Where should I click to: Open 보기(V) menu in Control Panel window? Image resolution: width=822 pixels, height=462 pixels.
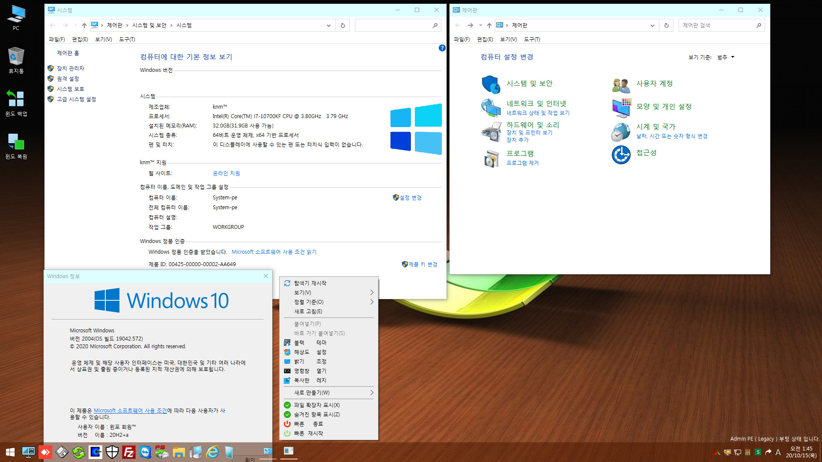coord(508,39)
